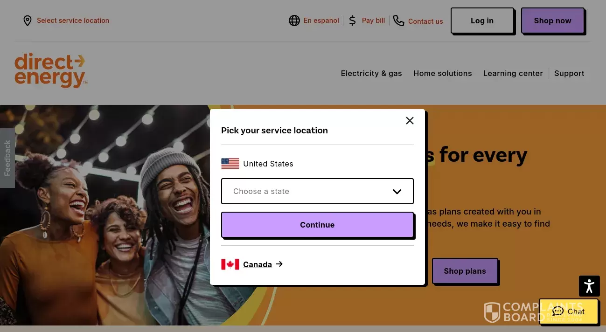Click the globe language icon

click(x=294, y=21)
